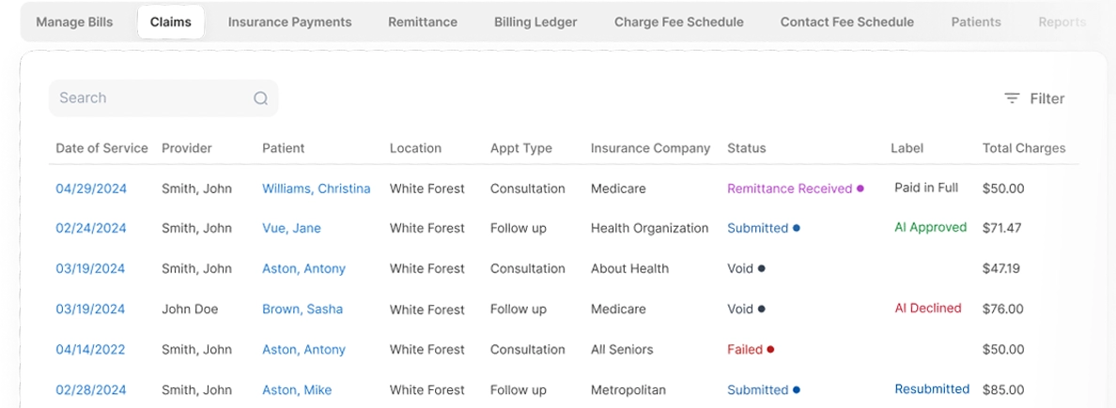Viewport: 1116px width, 408px height.
Task: Click the AI Declined label
Action: tap(928, 308)
